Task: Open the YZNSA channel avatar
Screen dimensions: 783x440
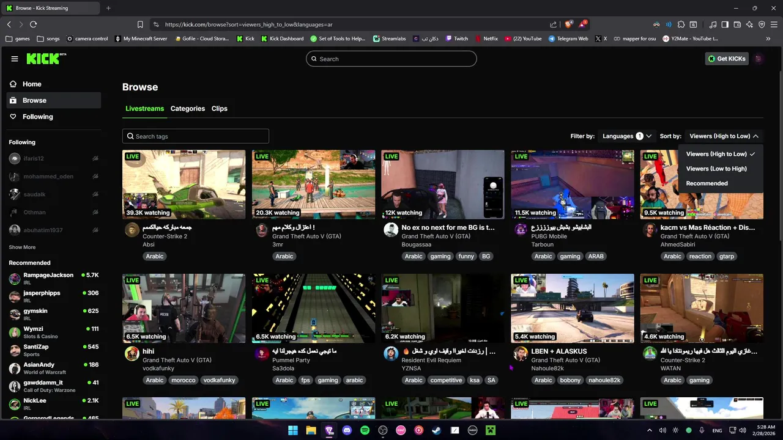Action: [x=391, y=354]
